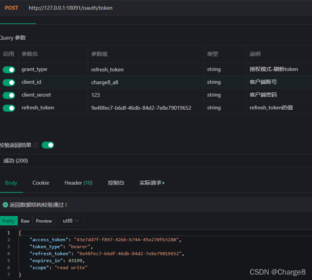
Task: Click the request URL input field
Action: pos(155,8)
